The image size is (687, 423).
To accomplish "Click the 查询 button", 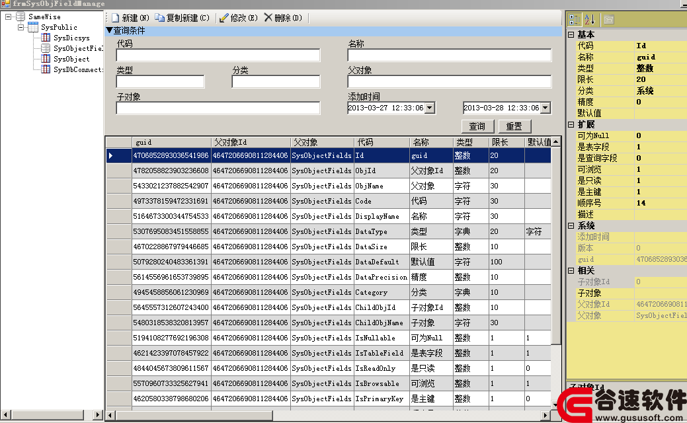I will point(477,126).
